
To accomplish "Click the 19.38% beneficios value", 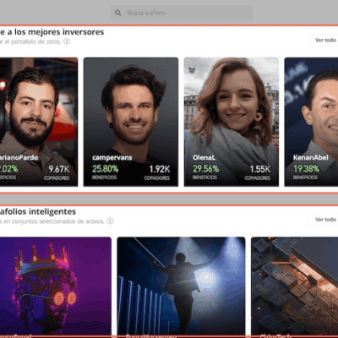I will tap(307, 169).
